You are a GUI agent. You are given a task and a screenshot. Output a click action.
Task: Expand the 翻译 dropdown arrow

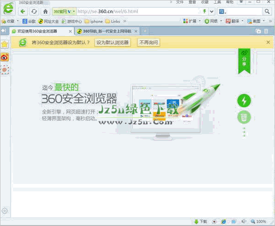click(243, 21)
